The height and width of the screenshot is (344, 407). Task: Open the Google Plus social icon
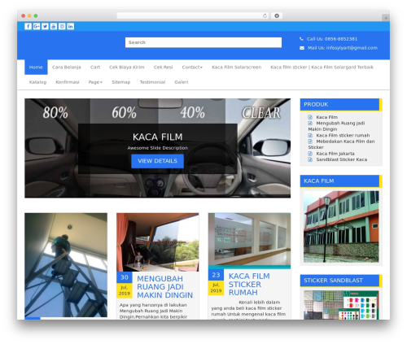pyautogui.click(x=37, y=26)
